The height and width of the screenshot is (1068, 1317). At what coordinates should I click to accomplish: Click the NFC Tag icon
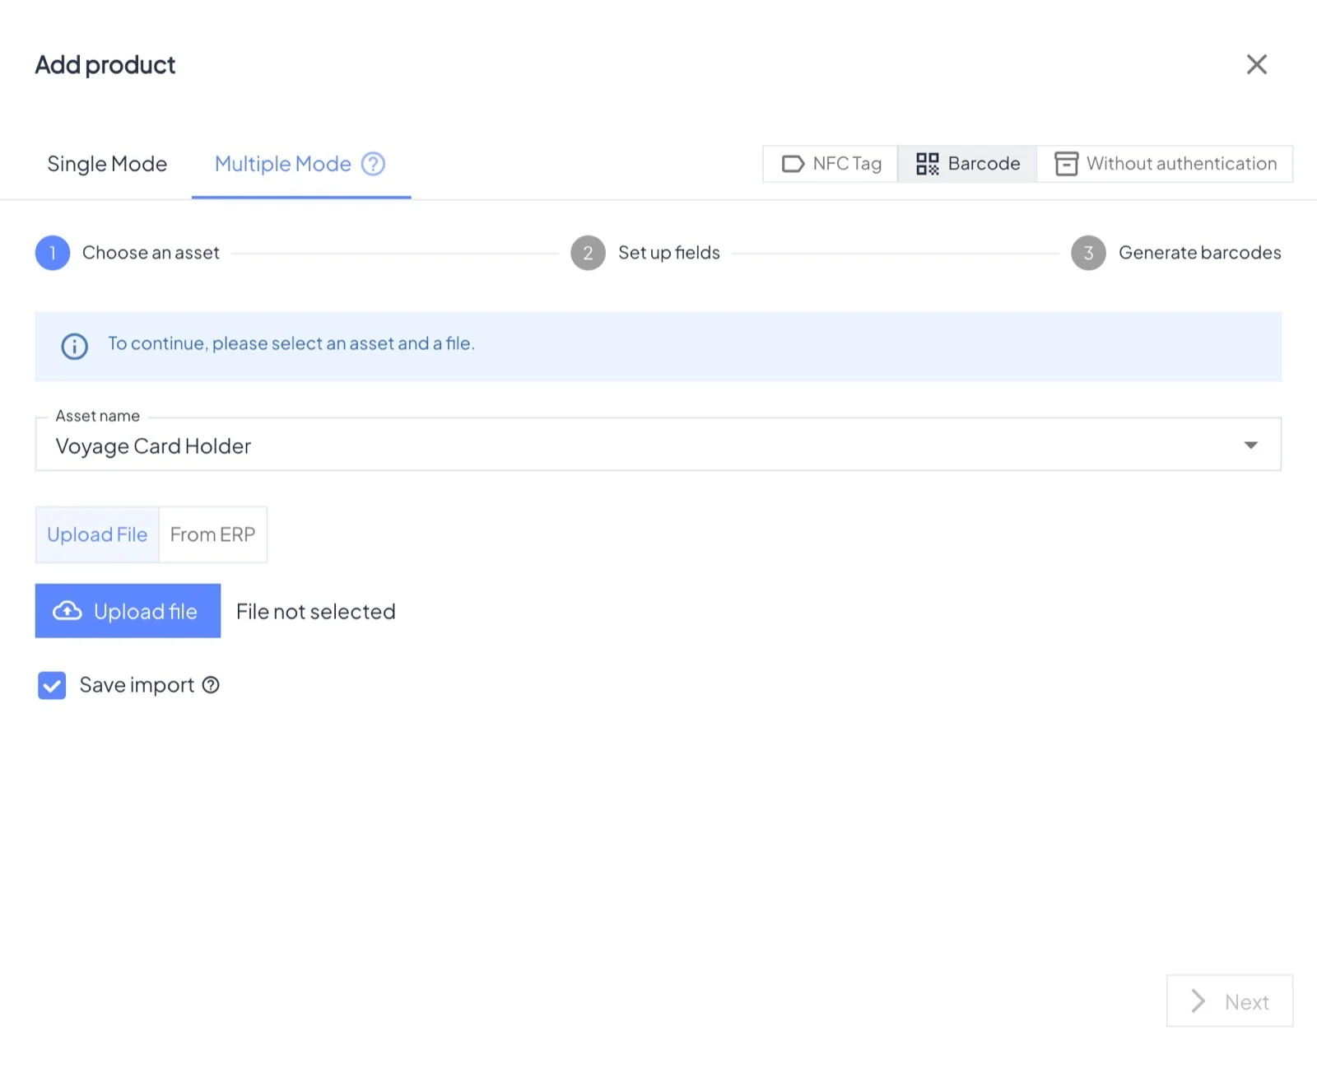coord(793,164)
